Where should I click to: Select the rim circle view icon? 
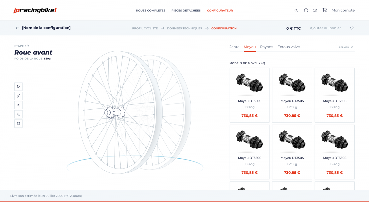click(x=18, y=123)
